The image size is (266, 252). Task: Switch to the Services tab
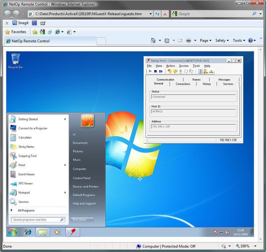click(x=228, y=84)
